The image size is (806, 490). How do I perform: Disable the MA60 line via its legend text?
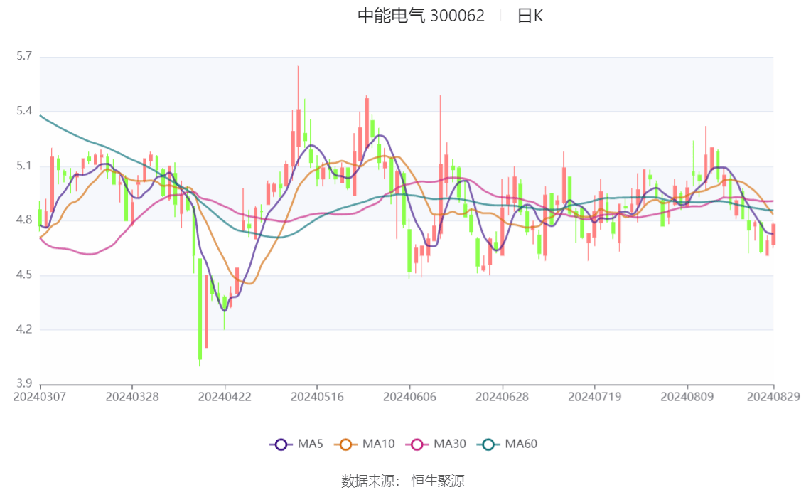click(x=521, y=444)
